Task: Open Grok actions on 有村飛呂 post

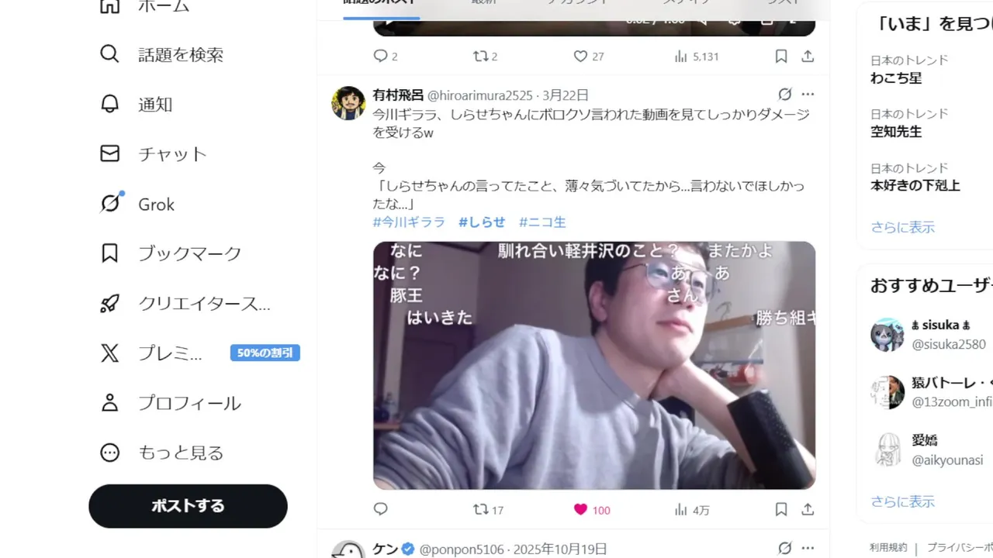Action: tap(785, 95)
